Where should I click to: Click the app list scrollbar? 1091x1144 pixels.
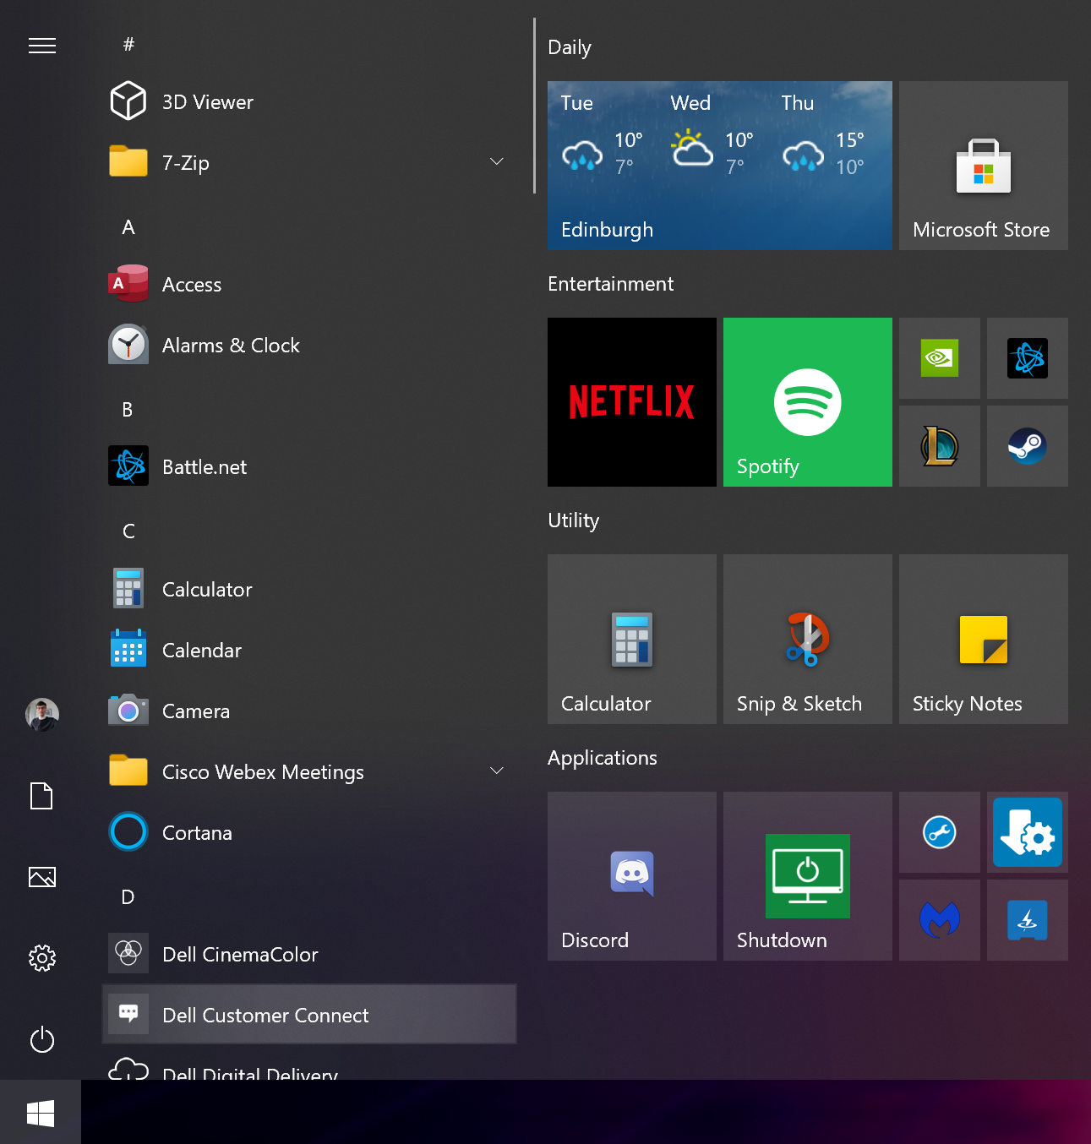tap(534, 106)
